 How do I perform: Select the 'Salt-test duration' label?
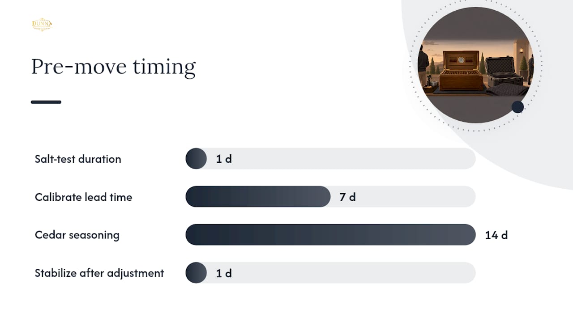coord(78,159)
